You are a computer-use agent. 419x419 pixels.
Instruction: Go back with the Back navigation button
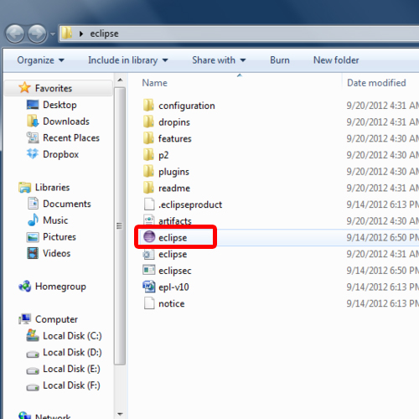15,34
